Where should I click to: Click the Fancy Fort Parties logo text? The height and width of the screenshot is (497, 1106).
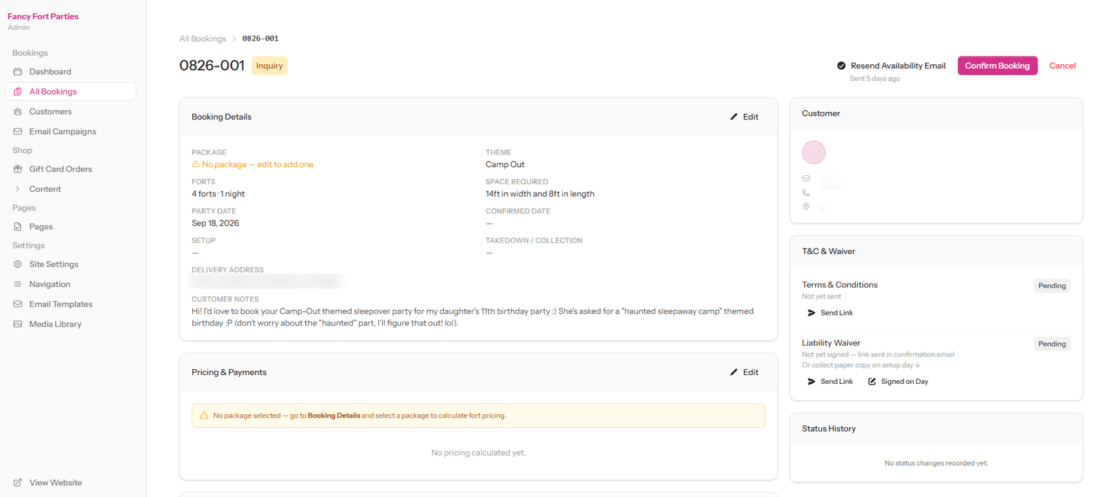(43, 17)
